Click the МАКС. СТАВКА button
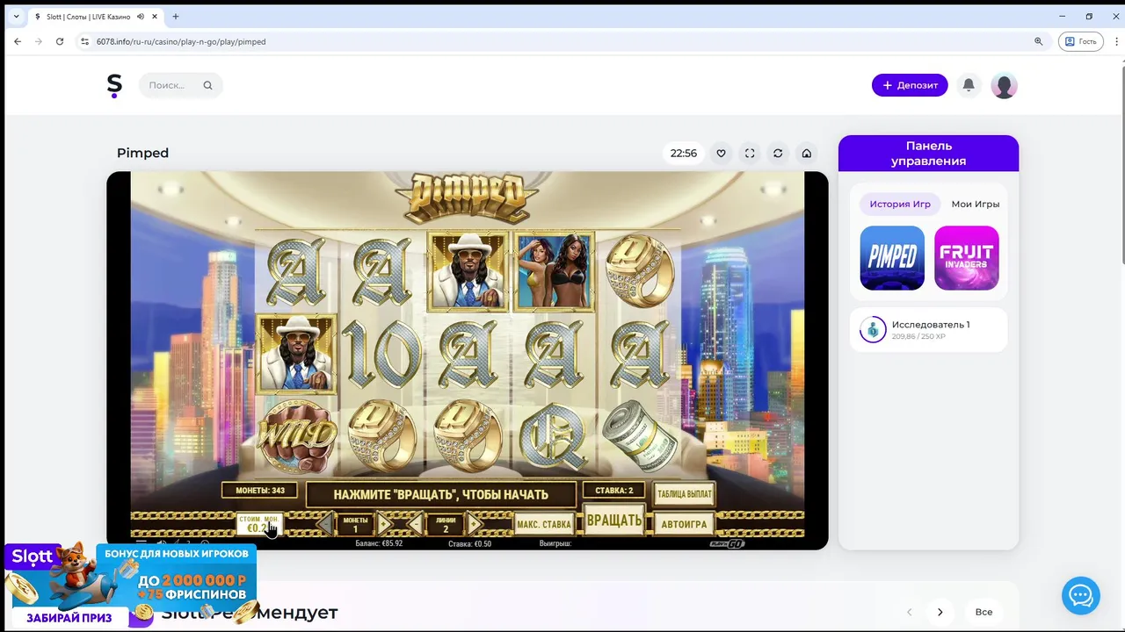Viewport: 1125px width, 632px height. coord(544,524)
